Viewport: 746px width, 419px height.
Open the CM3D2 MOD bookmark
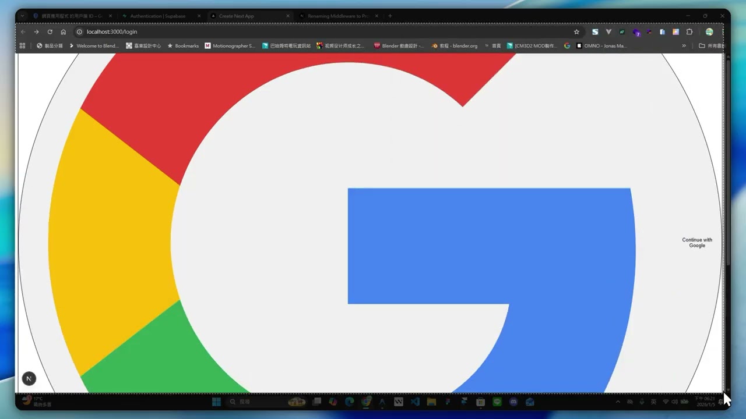[532, 45]
